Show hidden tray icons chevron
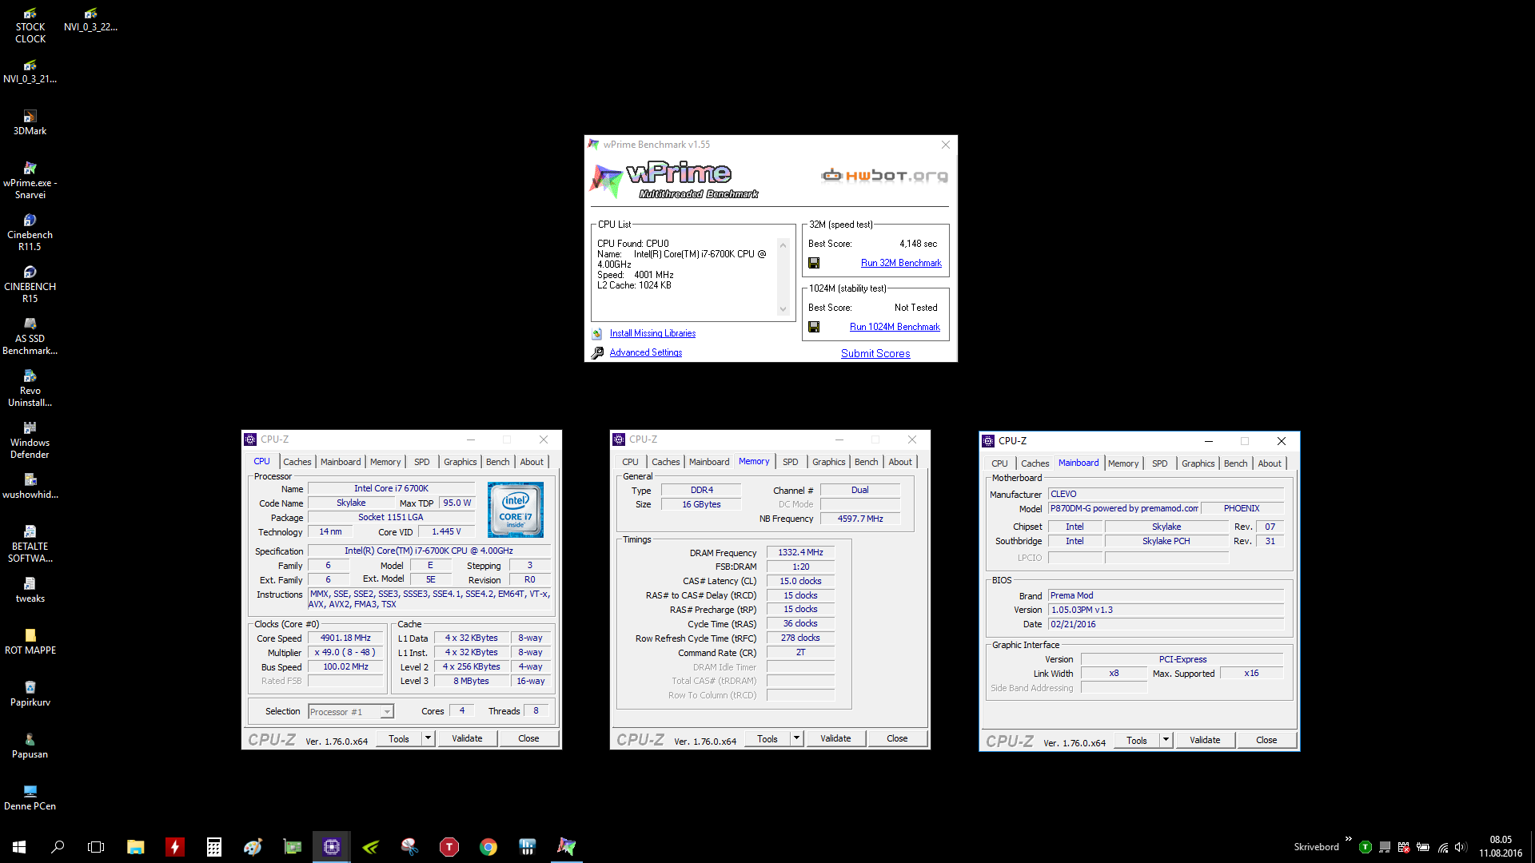Viewport: 1535px width, 863px height. click(x=1348, y=839)
